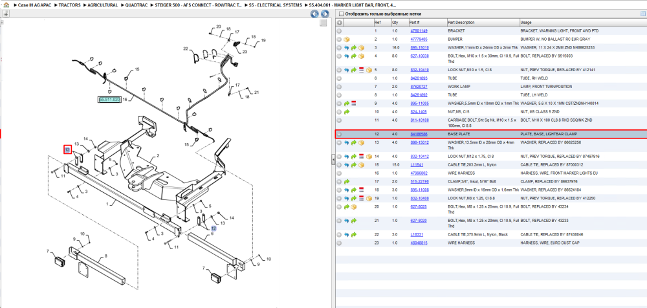
Task: Select callout 16 on the wire harness
Action: tap(125, 100)
